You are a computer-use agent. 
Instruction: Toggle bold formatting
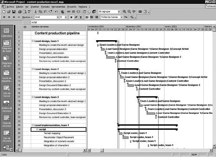coord(71,17)
